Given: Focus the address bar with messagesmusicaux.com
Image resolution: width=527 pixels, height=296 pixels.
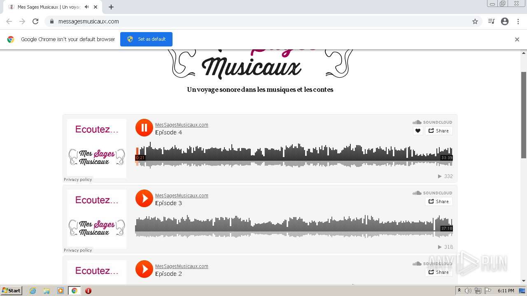Looking at the screenshot, I should pyautogui.click(x=263, y=21).
